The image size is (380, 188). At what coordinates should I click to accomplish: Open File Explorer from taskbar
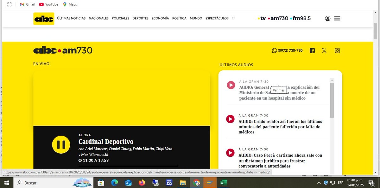182,183
